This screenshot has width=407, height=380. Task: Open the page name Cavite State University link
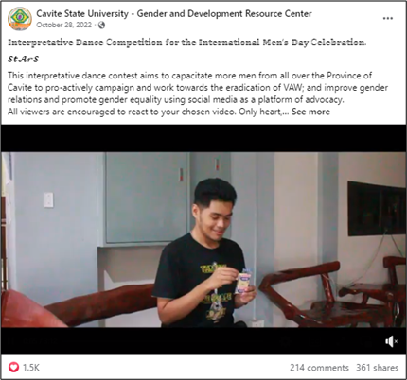[174, 14]
